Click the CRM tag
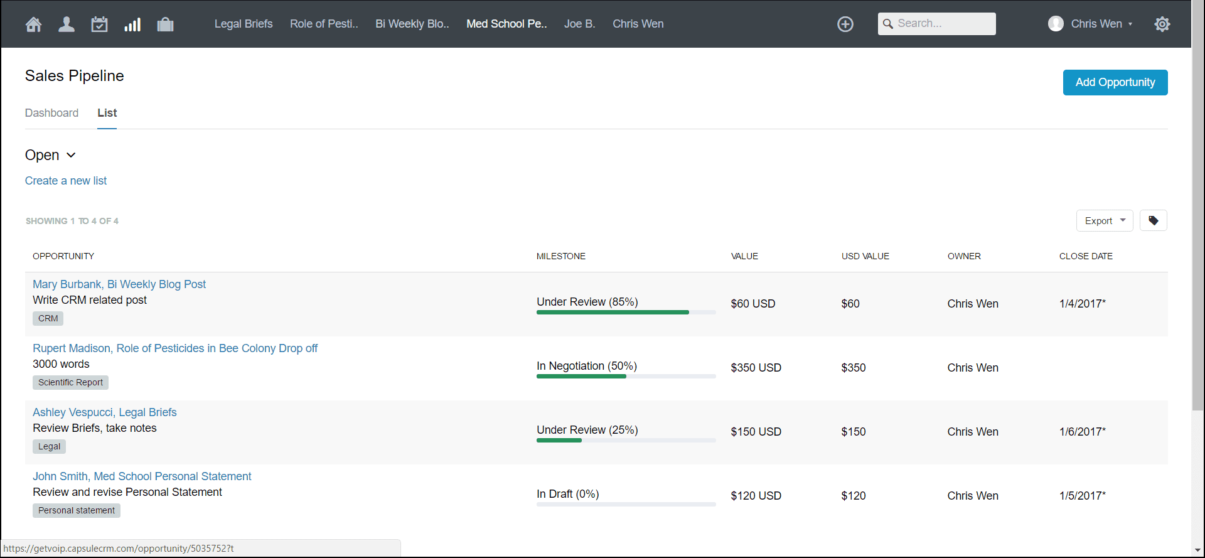The width and height of the screenshot is (1205, 558). click(48, 318)
